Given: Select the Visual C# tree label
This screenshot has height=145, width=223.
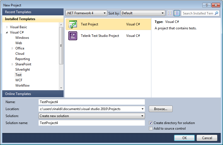Looking at the screenshot, I should point(17,32).
